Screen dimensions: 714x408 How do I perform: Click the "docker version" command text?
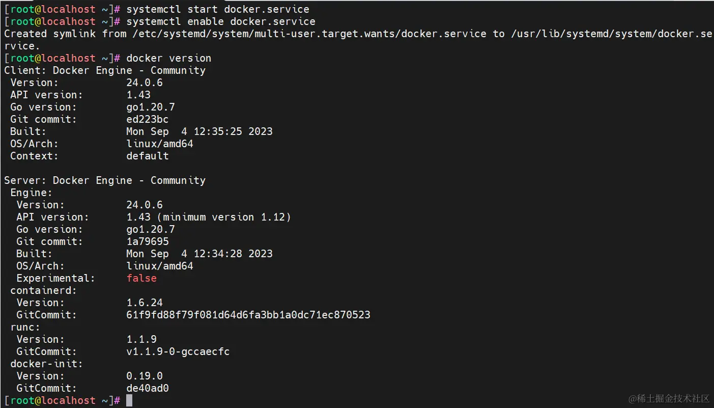(x=168, y=58)
